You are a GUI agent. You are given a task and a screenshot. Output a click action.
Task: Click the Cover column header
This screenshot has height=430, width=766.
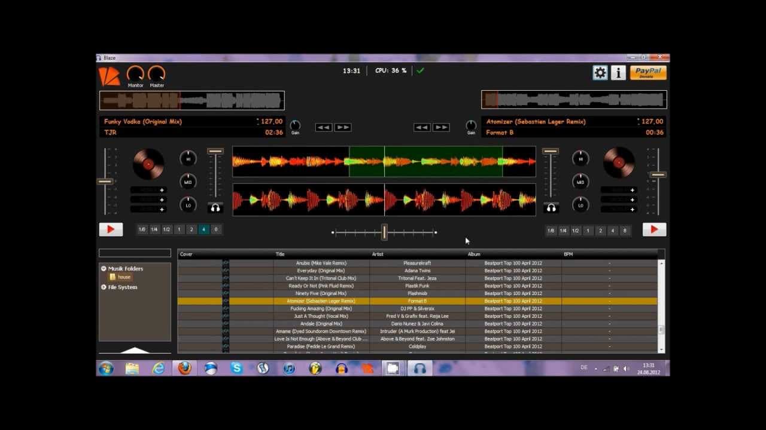pyautogui.click(x=186, y=254)
